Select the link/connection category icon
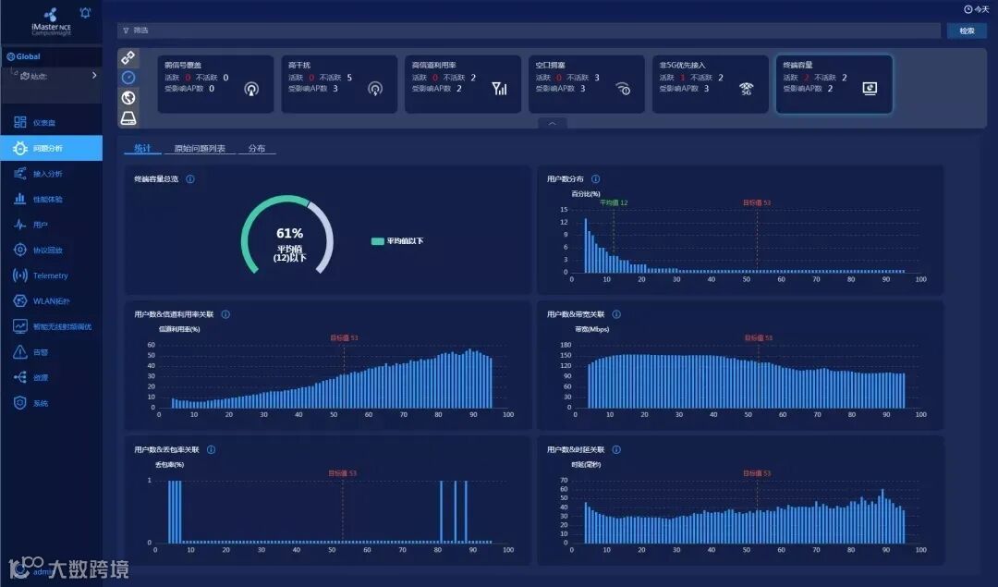This screenshot has height=587, width=998. (128, 57)
